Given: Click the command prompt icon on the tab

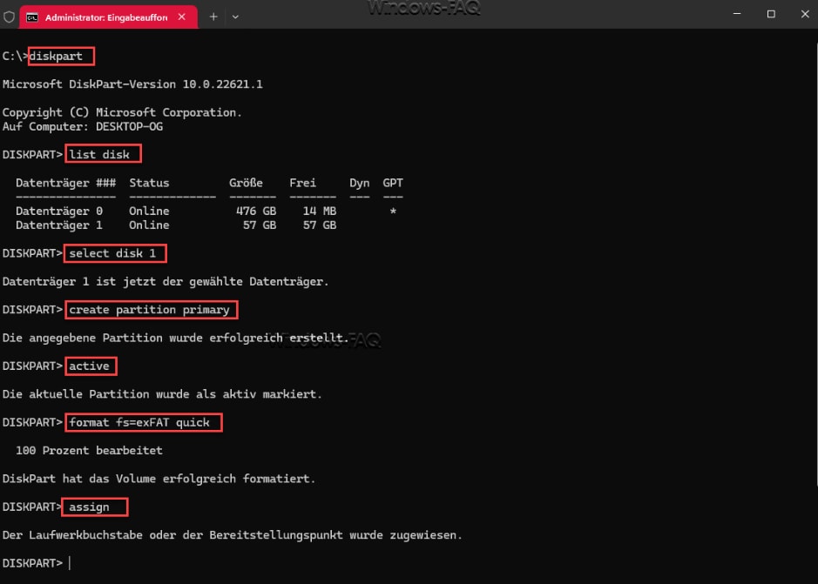Looking at the screenshot, I should click(31, 16).
